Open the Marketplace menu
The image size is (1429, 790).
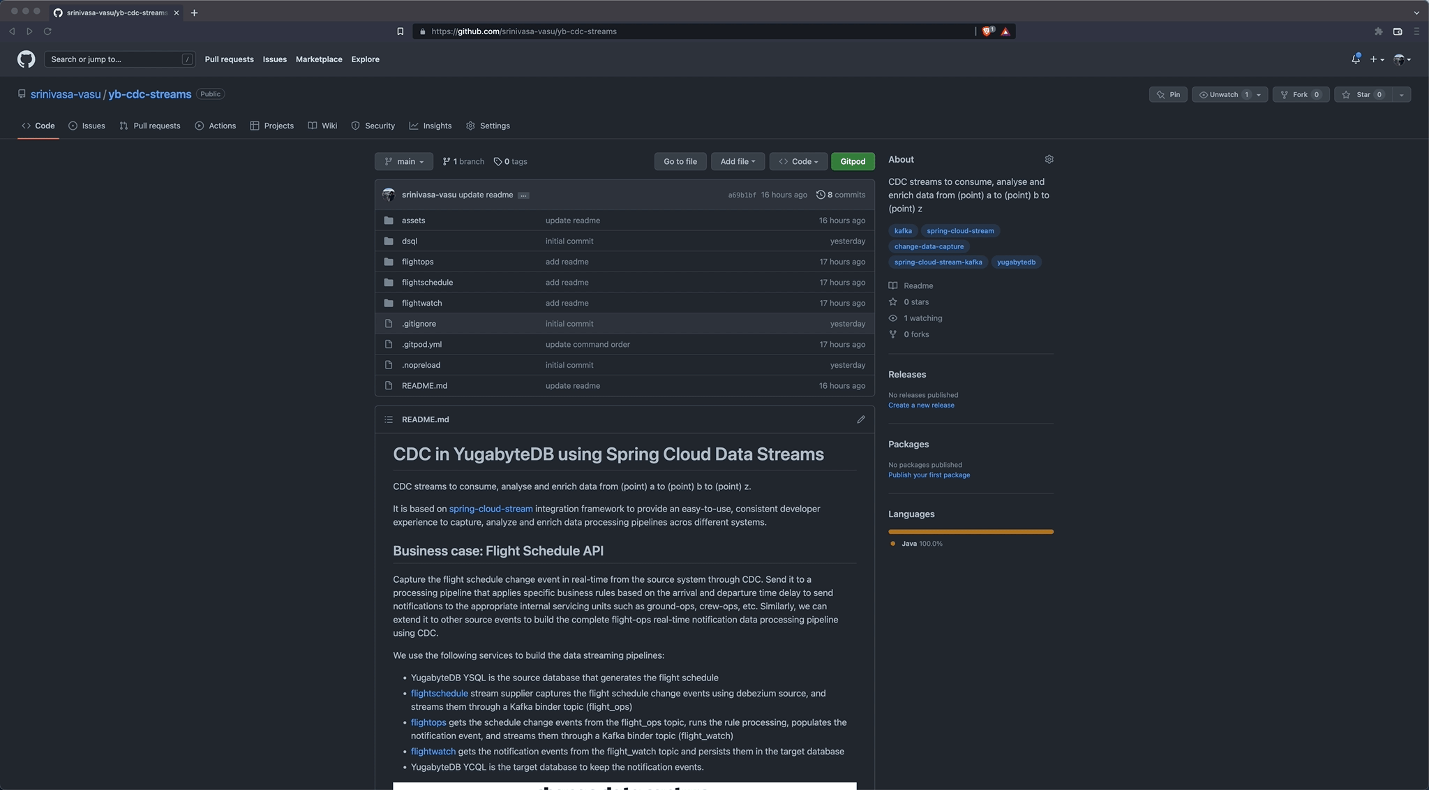(x=318, y=59)
